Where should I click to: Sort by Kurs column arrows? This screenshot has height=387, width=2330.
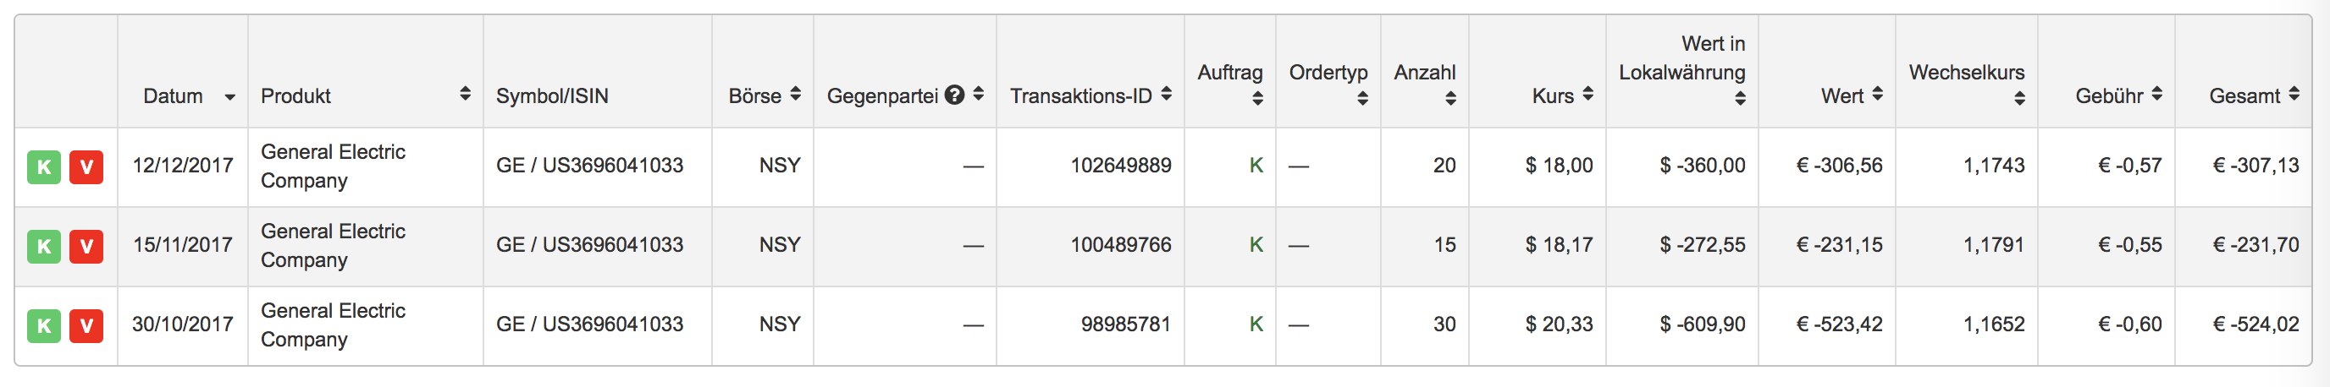click(1587, 94)
